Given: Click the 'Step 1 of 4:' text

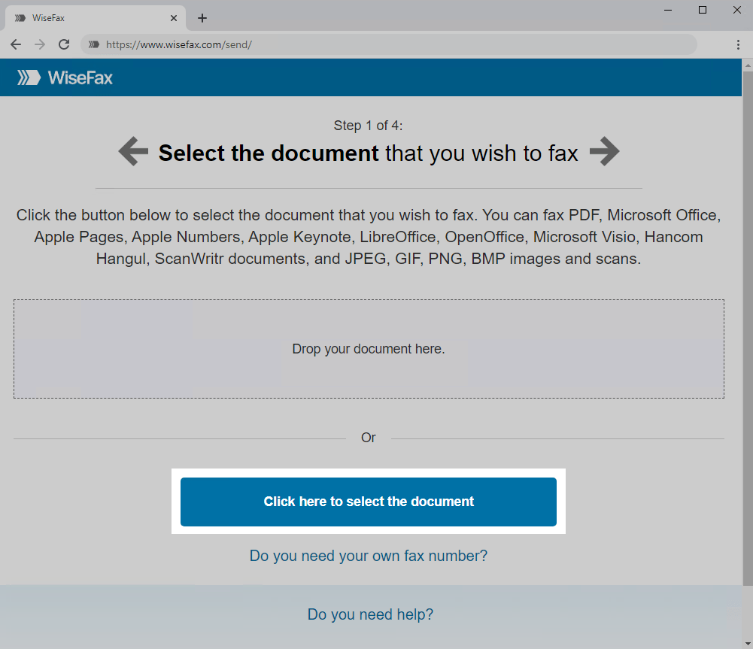Looking at the screenshot, I should coord(369,126).
